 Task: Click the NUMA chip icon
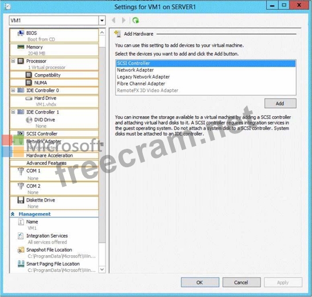[29, 83]
